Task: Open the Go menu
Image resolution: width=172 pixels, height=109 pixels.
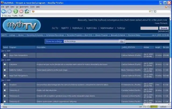Action: [x=17, y=7]
